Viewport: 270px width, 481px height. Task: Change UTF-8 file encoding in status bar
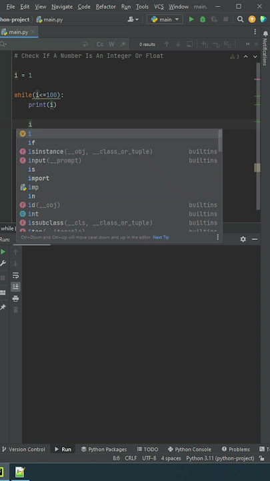pyautogui.click(x=149, y=458)
